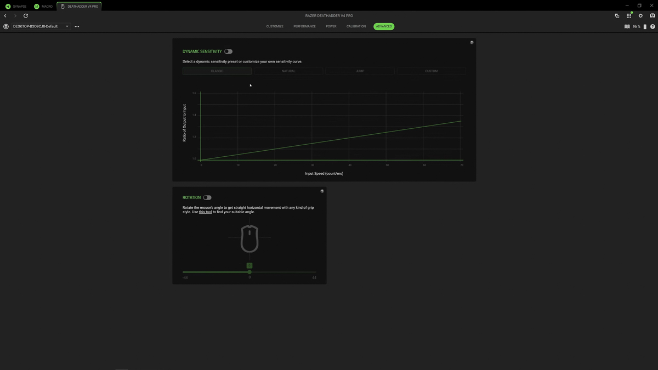Image resolution: width=658 pixels, height=370 pixels.
Task: Open Synapse settings gear
Action: point(640,16)
